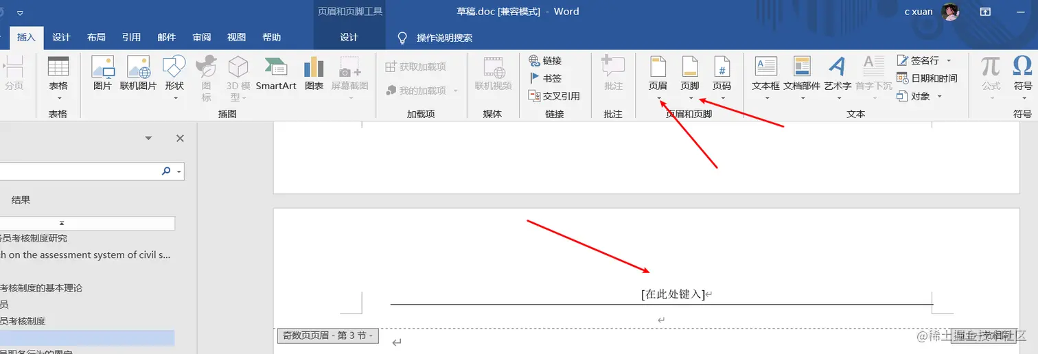Insert a 书签 (Bookmark)
1038x354 pixels.
click(x=545, y=78)
